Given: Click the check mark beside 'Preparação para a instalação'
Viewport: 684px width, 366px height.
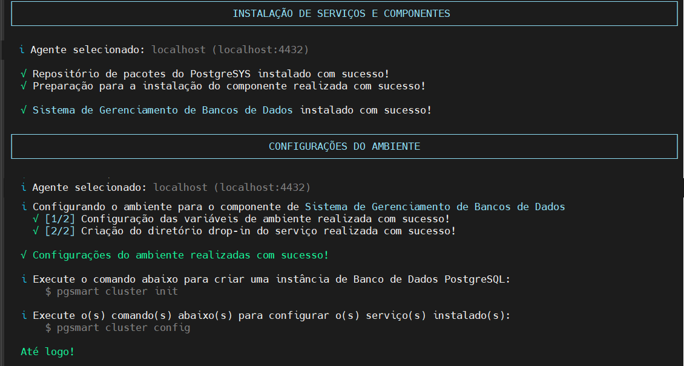Looking at the screenshot, I should pos(24,86).
